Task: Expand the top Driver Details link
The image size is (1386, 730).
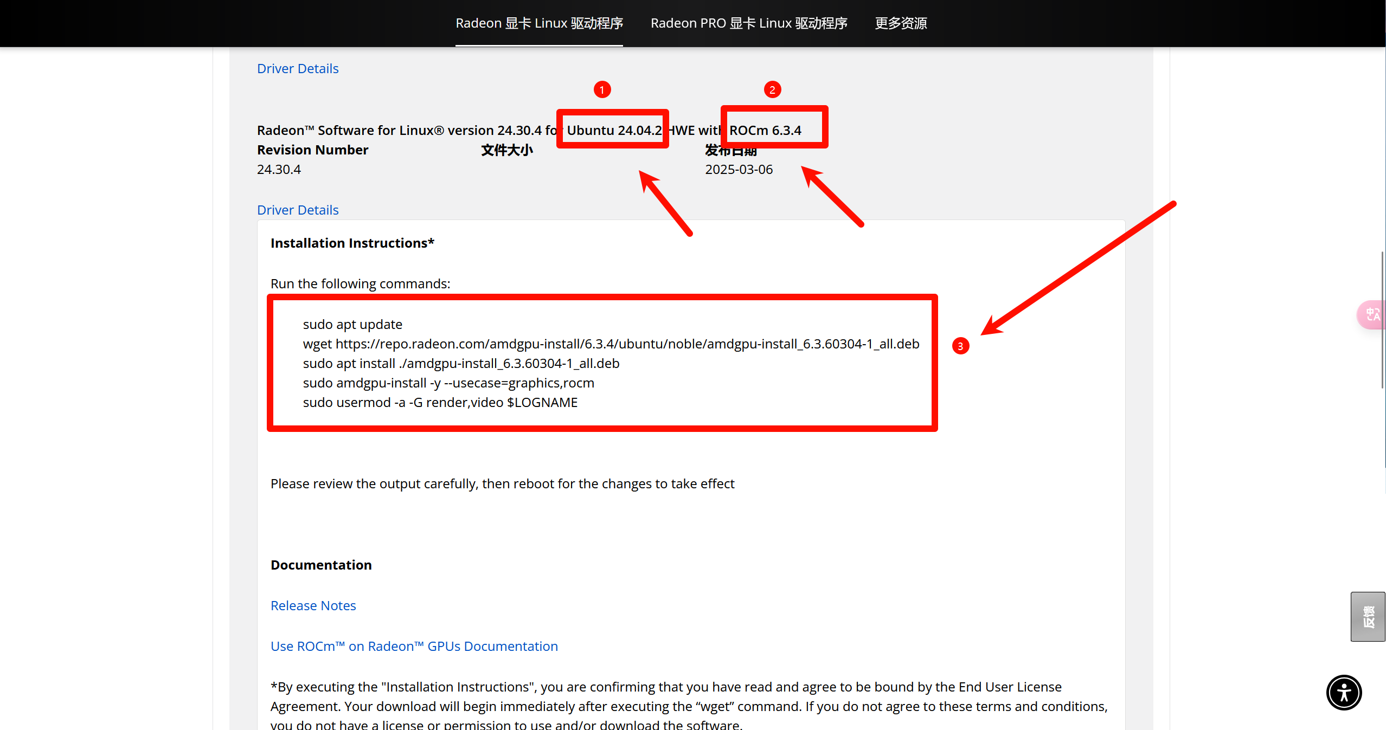Action: click(x=298, y=69)
